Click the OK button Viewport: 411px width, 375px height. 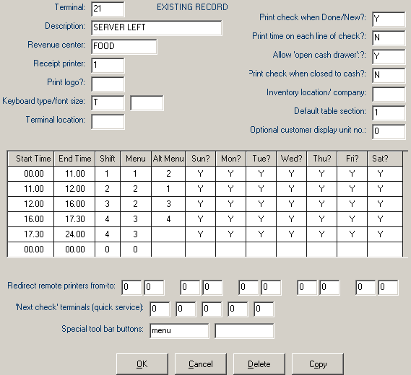click(x=142, y=364)
